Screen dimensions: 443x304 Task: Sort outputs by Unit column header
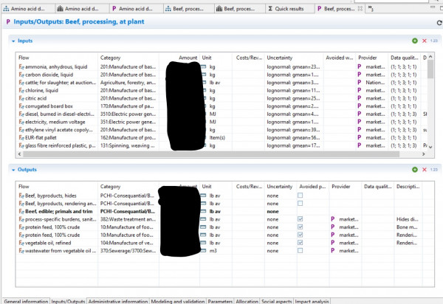point(216,186)
